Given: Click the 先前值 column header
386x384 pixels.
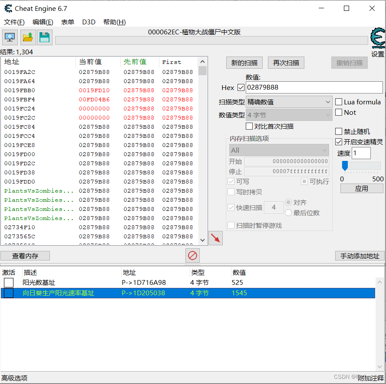Looking at the screenshot, I should (139, 62).
